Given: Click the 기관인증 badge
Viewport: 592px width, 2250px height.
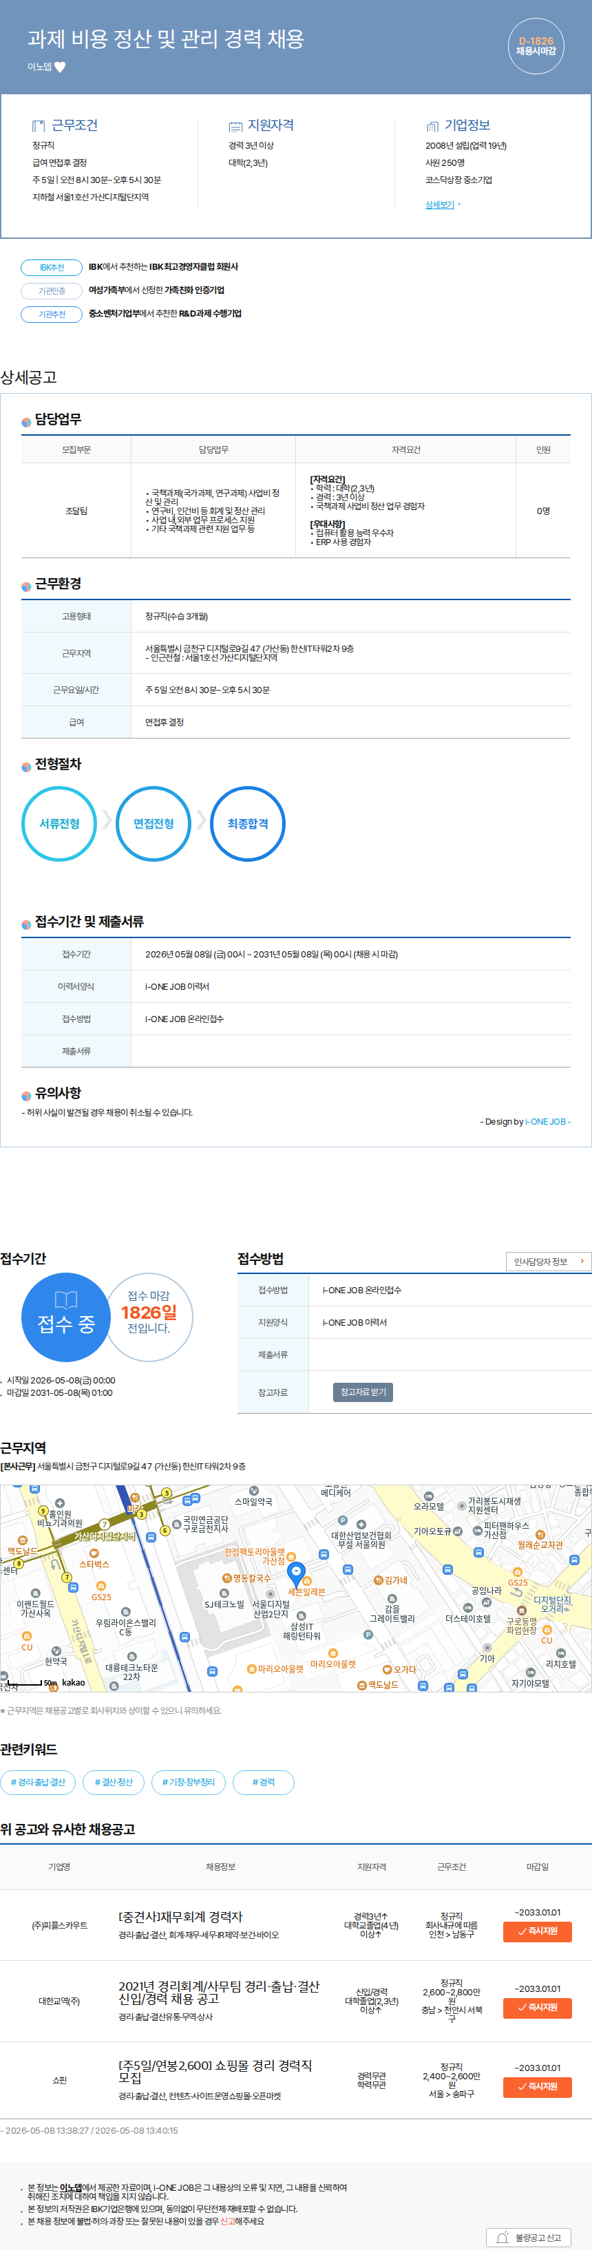Looking at the screenshot, I should point(52,291).
